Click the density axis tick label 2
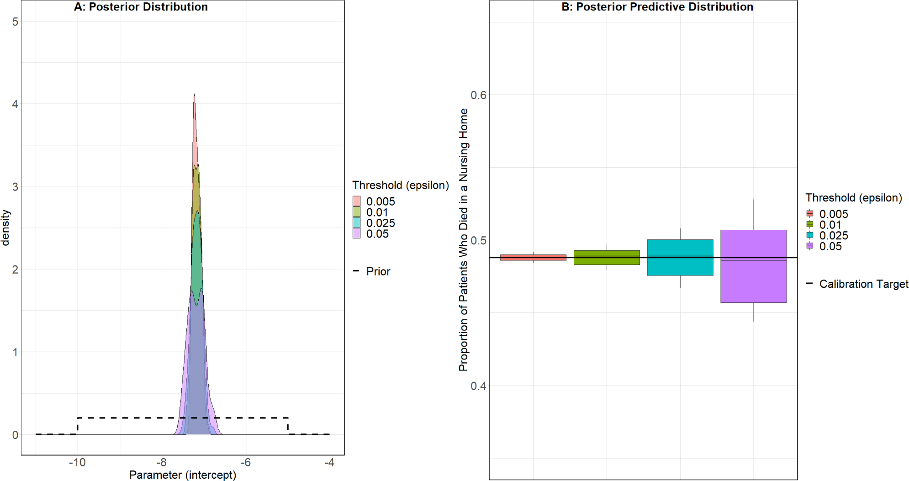The height and width of the screenshot is (481, 909). pos(15,270)
